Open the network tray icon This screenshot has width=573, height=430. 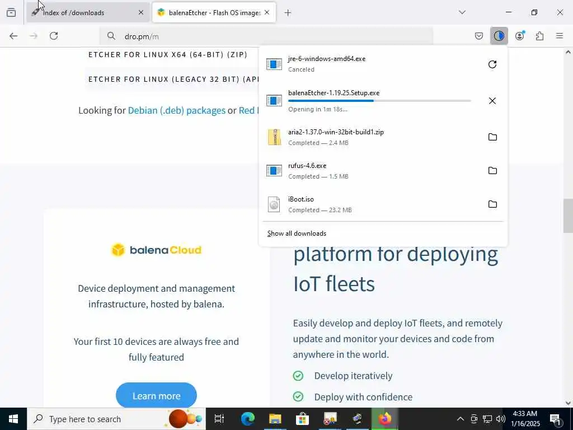click(x=487, y=419)
